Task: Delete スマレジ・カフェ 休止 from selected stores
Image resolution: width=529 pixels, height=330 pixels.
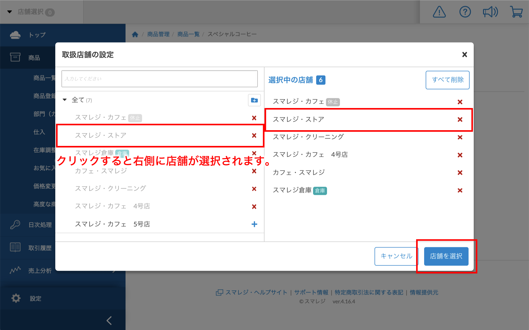Action: [460, 102]
